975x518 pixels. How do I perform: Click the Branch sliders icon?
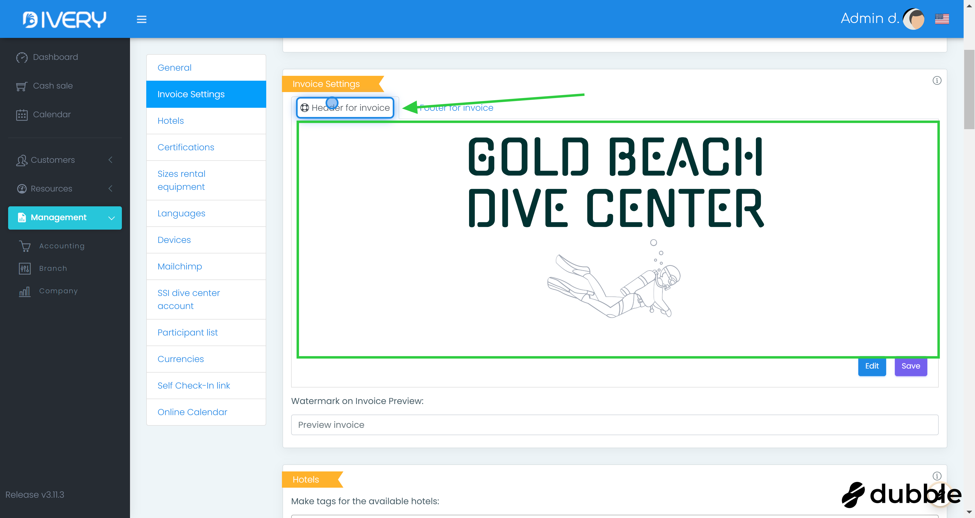pyautogui.click(x=25, y=269)
